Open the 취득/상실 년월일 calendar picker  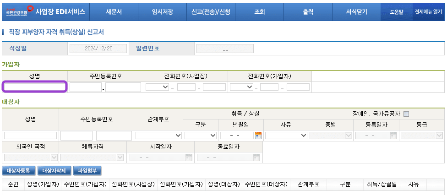point(258,135)
